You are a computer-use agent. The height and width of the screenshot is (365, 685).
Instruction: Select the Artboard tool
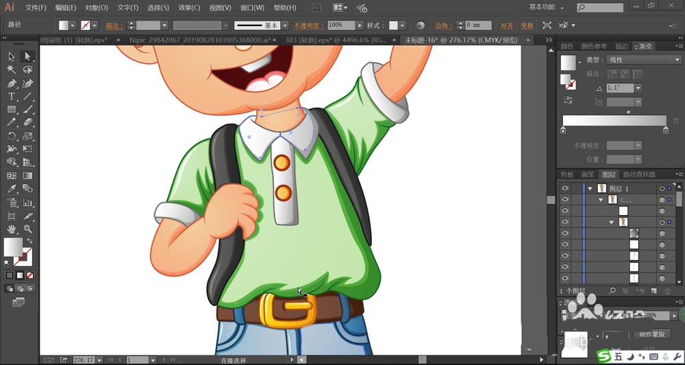(x=12, y=216)
